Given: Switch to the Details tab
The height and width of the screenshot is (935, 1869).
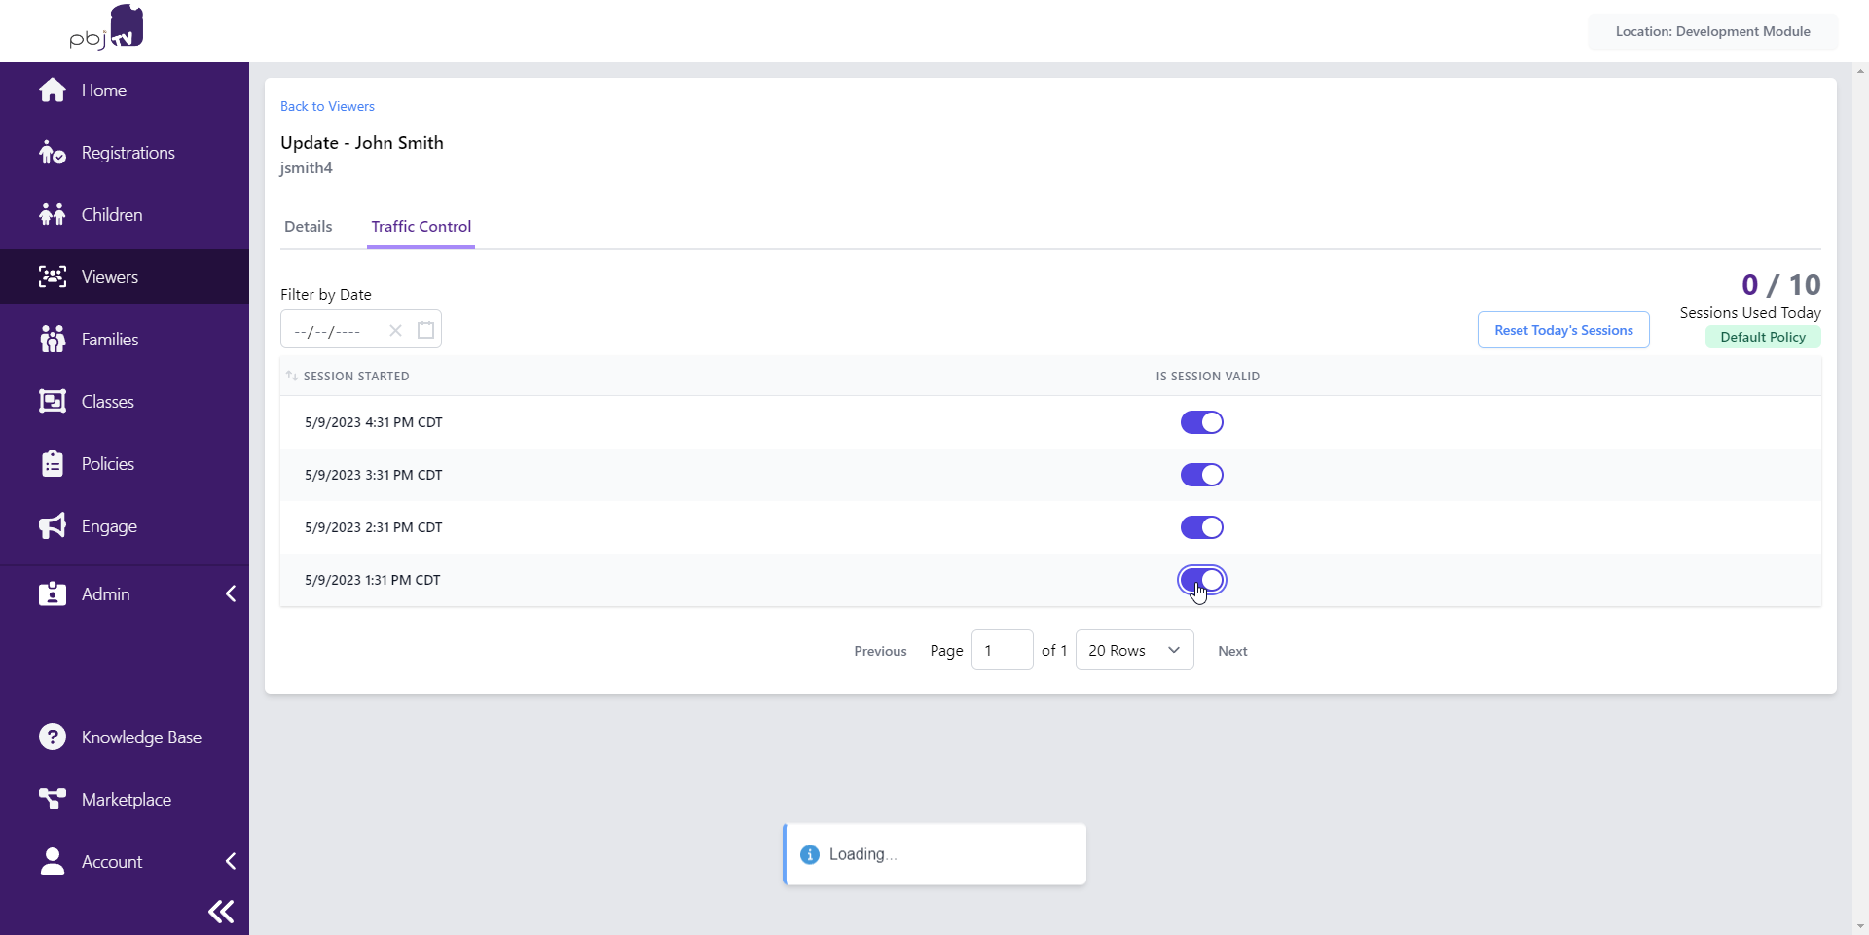Looking at the screenshot, I should coord(308,227).
